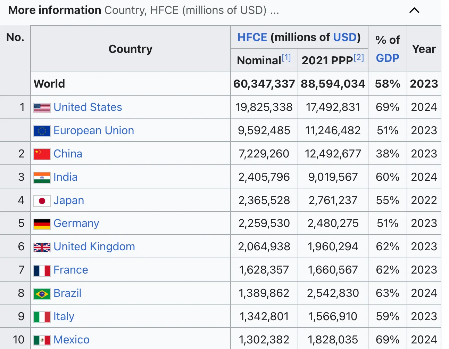This screenshot has width=449, height=349.
Task: Click the United Kingdom flag icon
Action: tap(42, 247)
